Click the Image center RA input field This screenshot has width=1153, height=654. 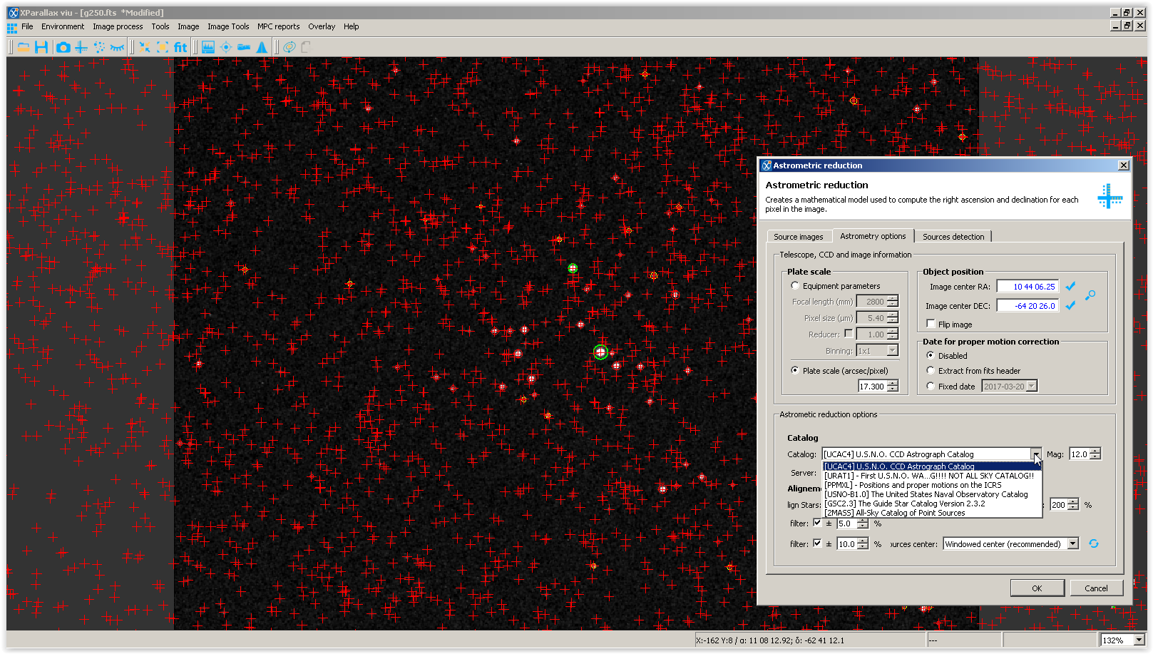coord(1028,286)
